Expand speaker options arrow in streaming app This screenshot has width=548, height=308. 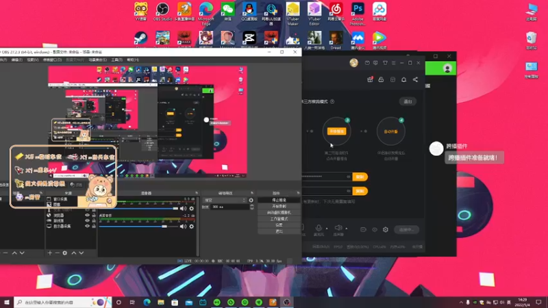tap(347, 229)
